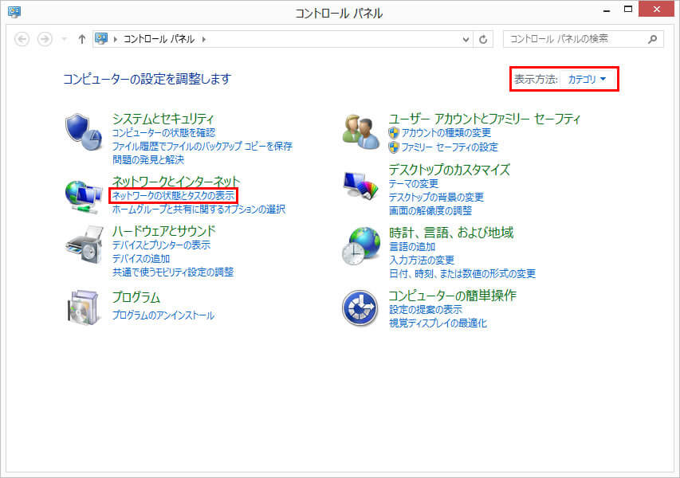Maximize the Control Panel window
The image size is (680, 478).
(627, 10)
